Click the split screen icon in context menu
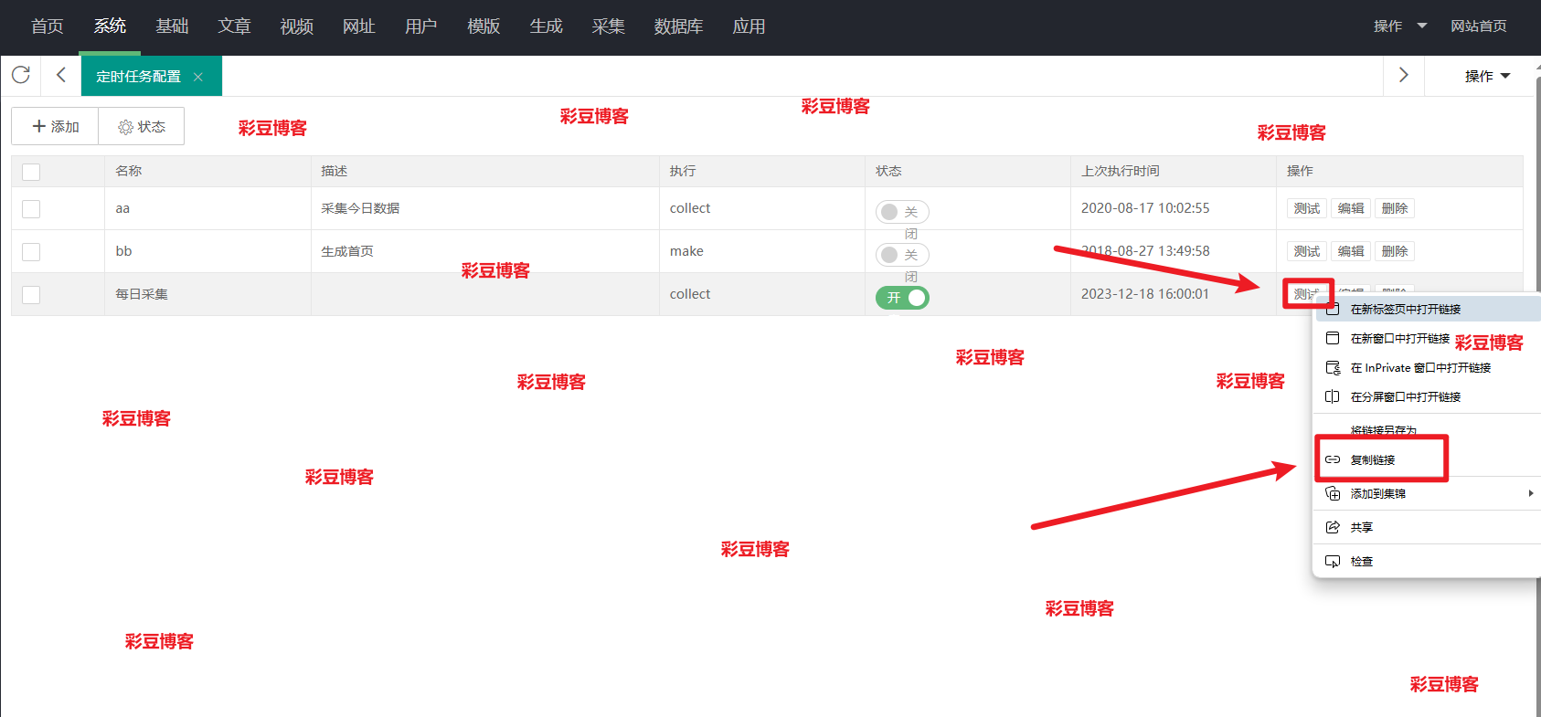 pos(1333,396)
